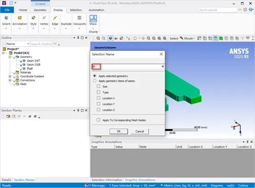The image size is (255, 188).
Task: Open the rotate tool dropdown arrow
Action: [x=139, y=39]
